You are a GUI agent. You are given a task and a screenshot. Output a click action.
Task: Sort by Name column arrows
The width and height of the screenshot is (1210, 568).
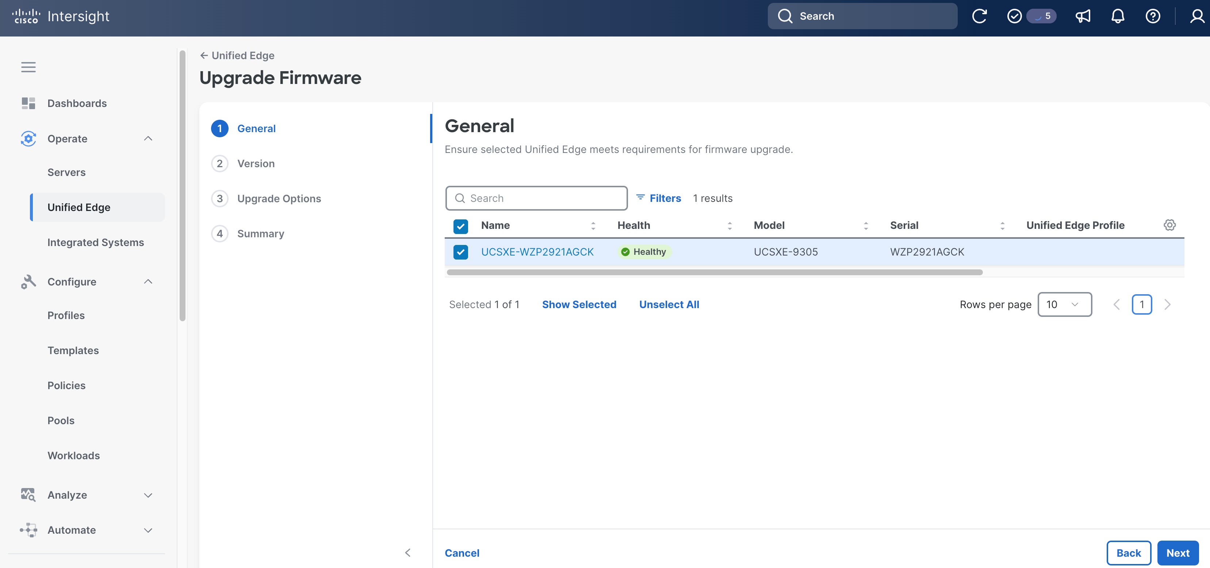pos(593,226)
